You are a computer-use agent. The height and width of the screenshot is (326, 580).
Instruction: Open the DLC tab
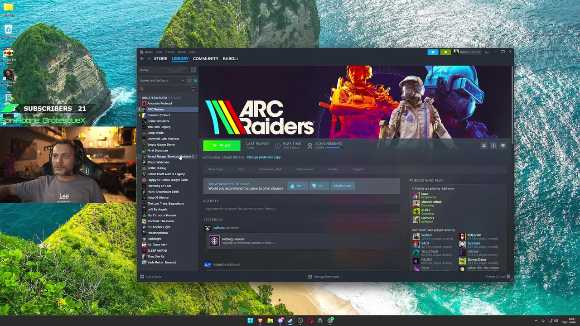click(241, 169)
